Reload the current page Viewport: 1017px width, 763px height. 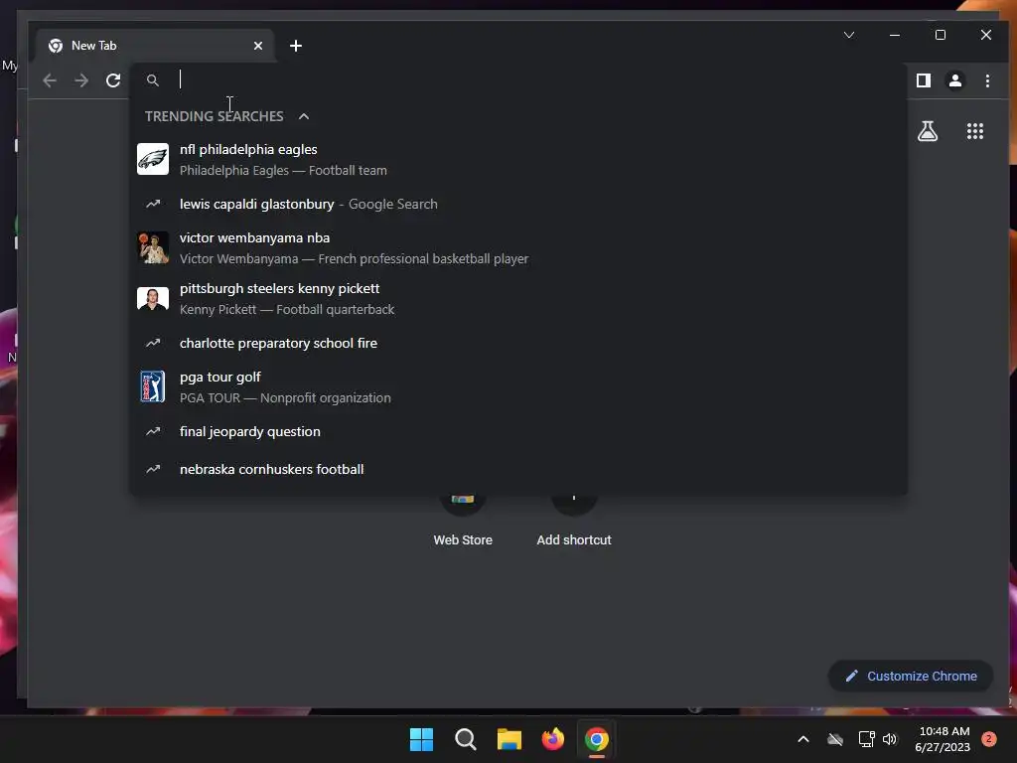pos(113,80)
